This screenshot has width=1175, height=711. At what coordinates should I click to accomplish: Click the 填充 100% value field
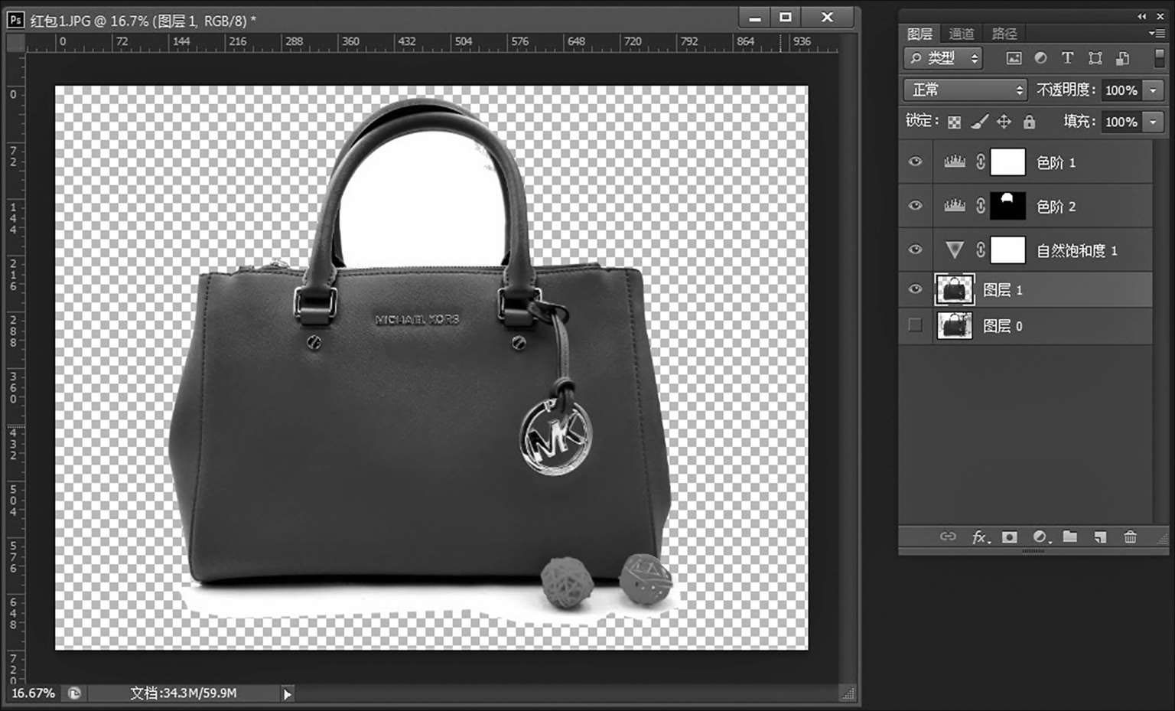(x=1121, y=122)
